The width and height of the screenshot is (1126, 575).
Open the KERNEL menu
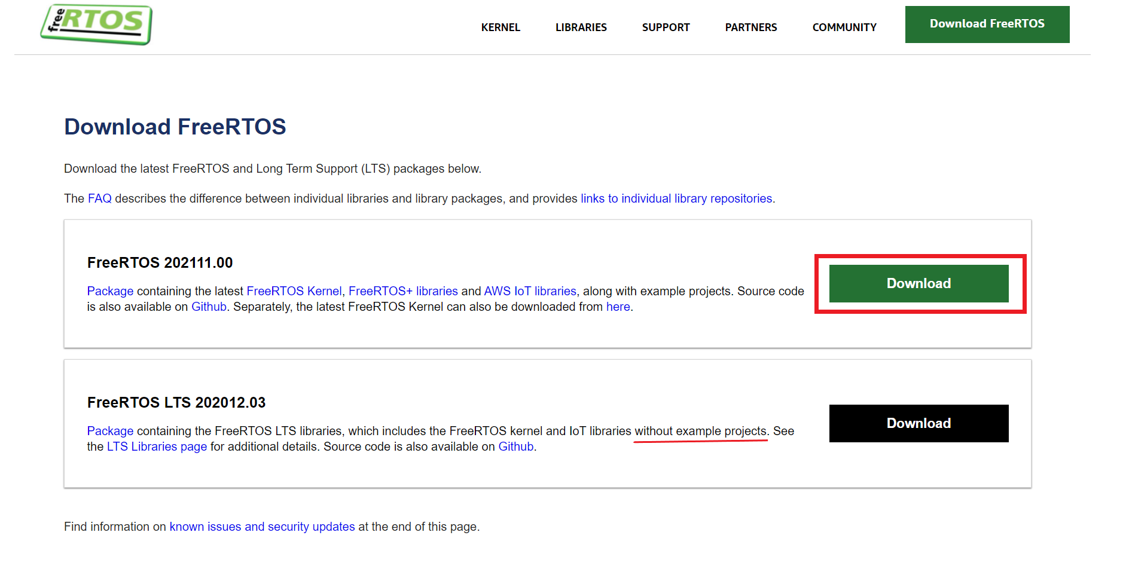501,27
